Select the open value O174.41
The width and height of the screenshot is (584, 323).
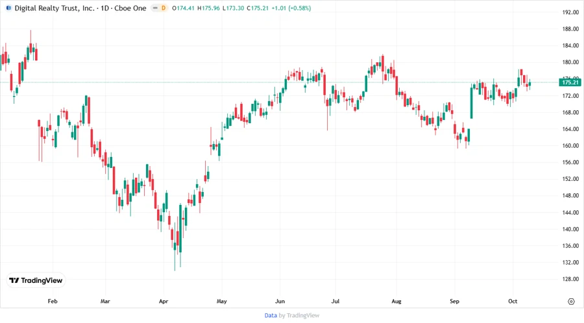(183, 8)
